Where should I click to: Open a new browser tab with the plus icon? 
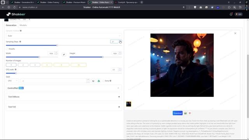[142, 2]
